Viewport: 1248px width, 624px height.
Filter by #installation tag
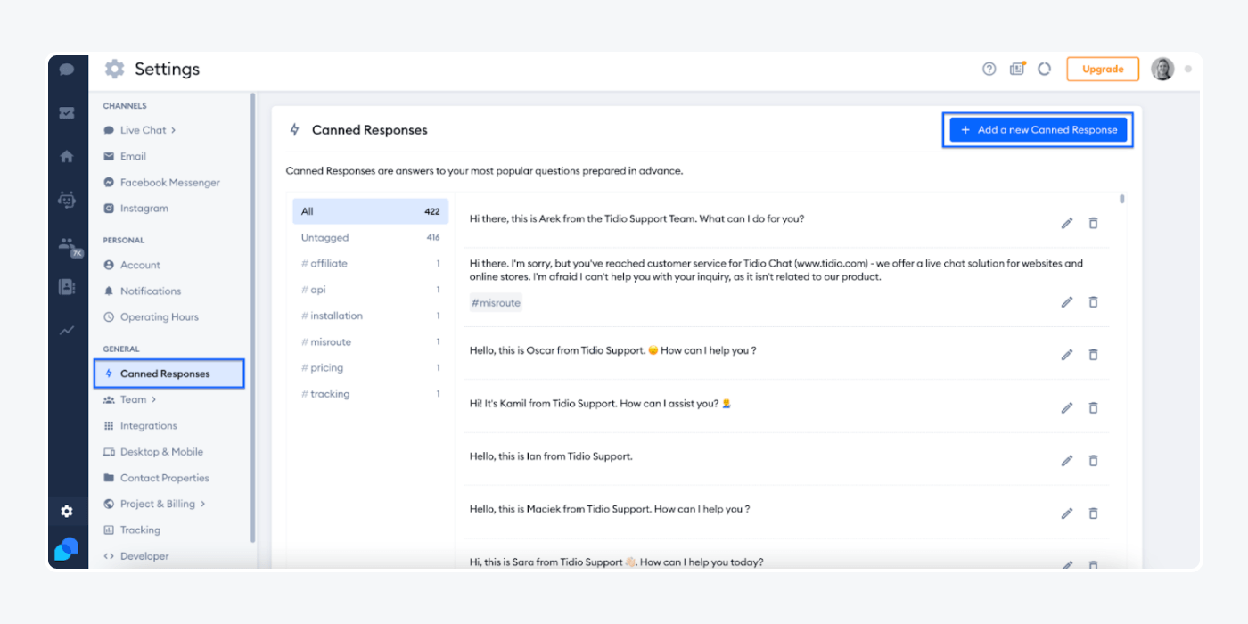tap(370, 316)
